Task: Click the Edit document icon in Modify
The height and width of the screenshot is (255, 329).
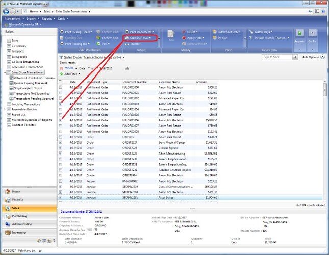Action: pos(171,35)
